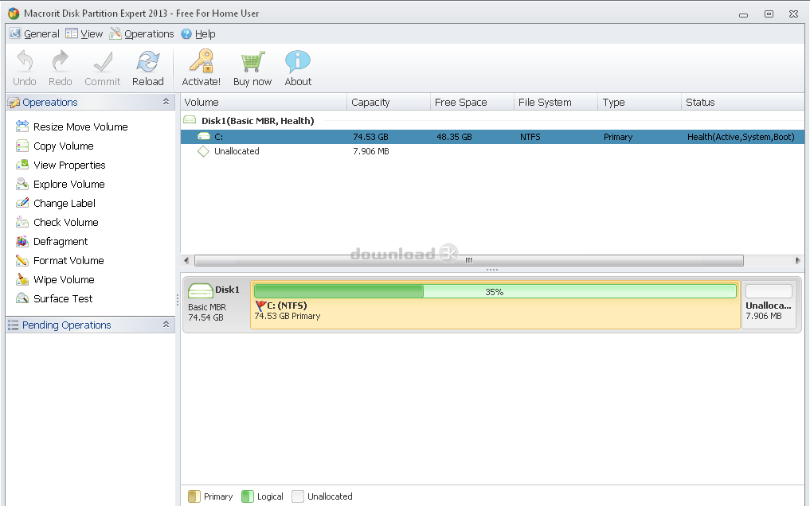Click the Activate! key icon

click(x=202, y=61)
